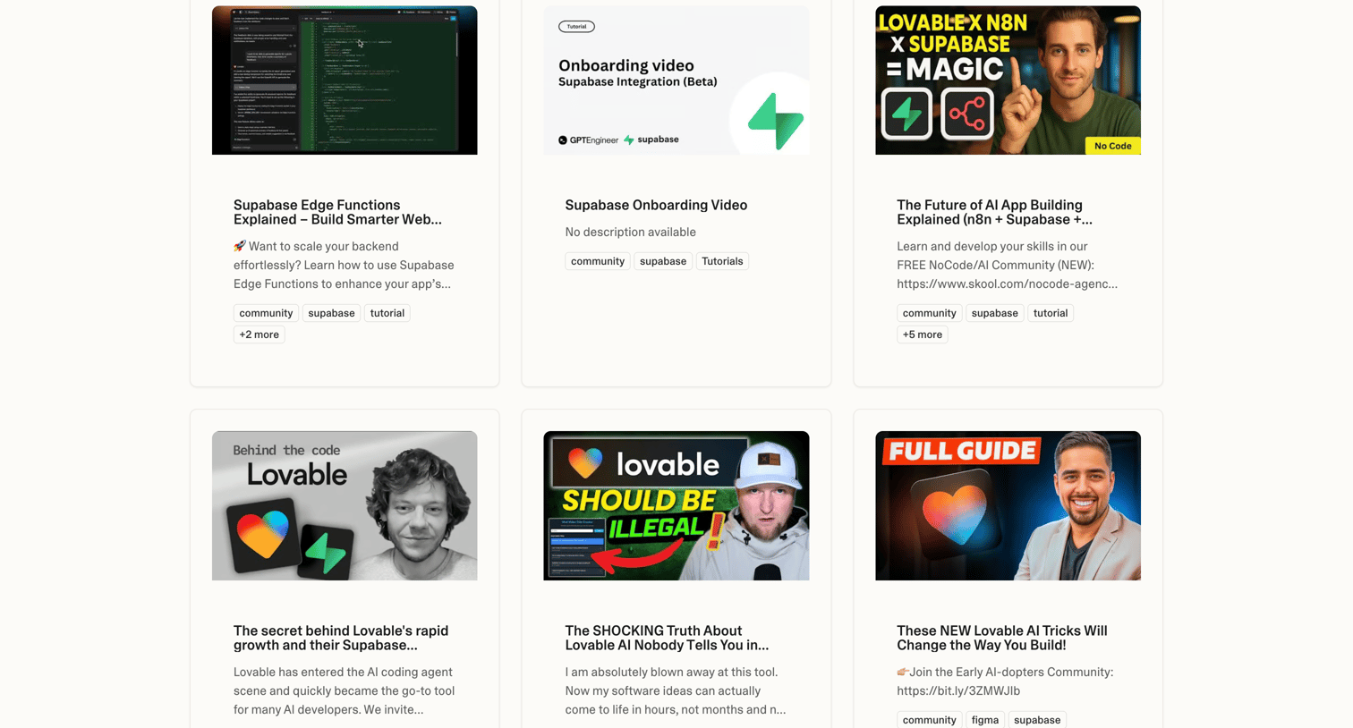Select community tag on Supabase Onboarding card
1353x728 pixels.
[598, 261]
